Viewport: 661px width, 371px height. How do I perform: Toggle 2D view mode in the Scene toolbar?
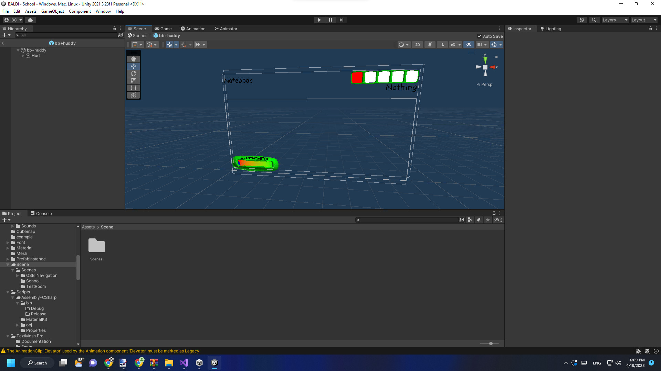(x=417, y=45)
